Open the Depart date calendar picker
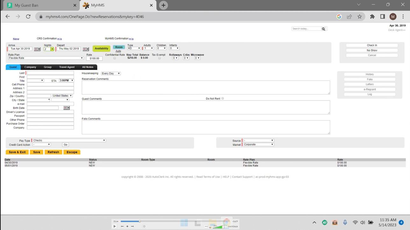The width and height of the screenshot is (410, 230). (x=86, y=49)
